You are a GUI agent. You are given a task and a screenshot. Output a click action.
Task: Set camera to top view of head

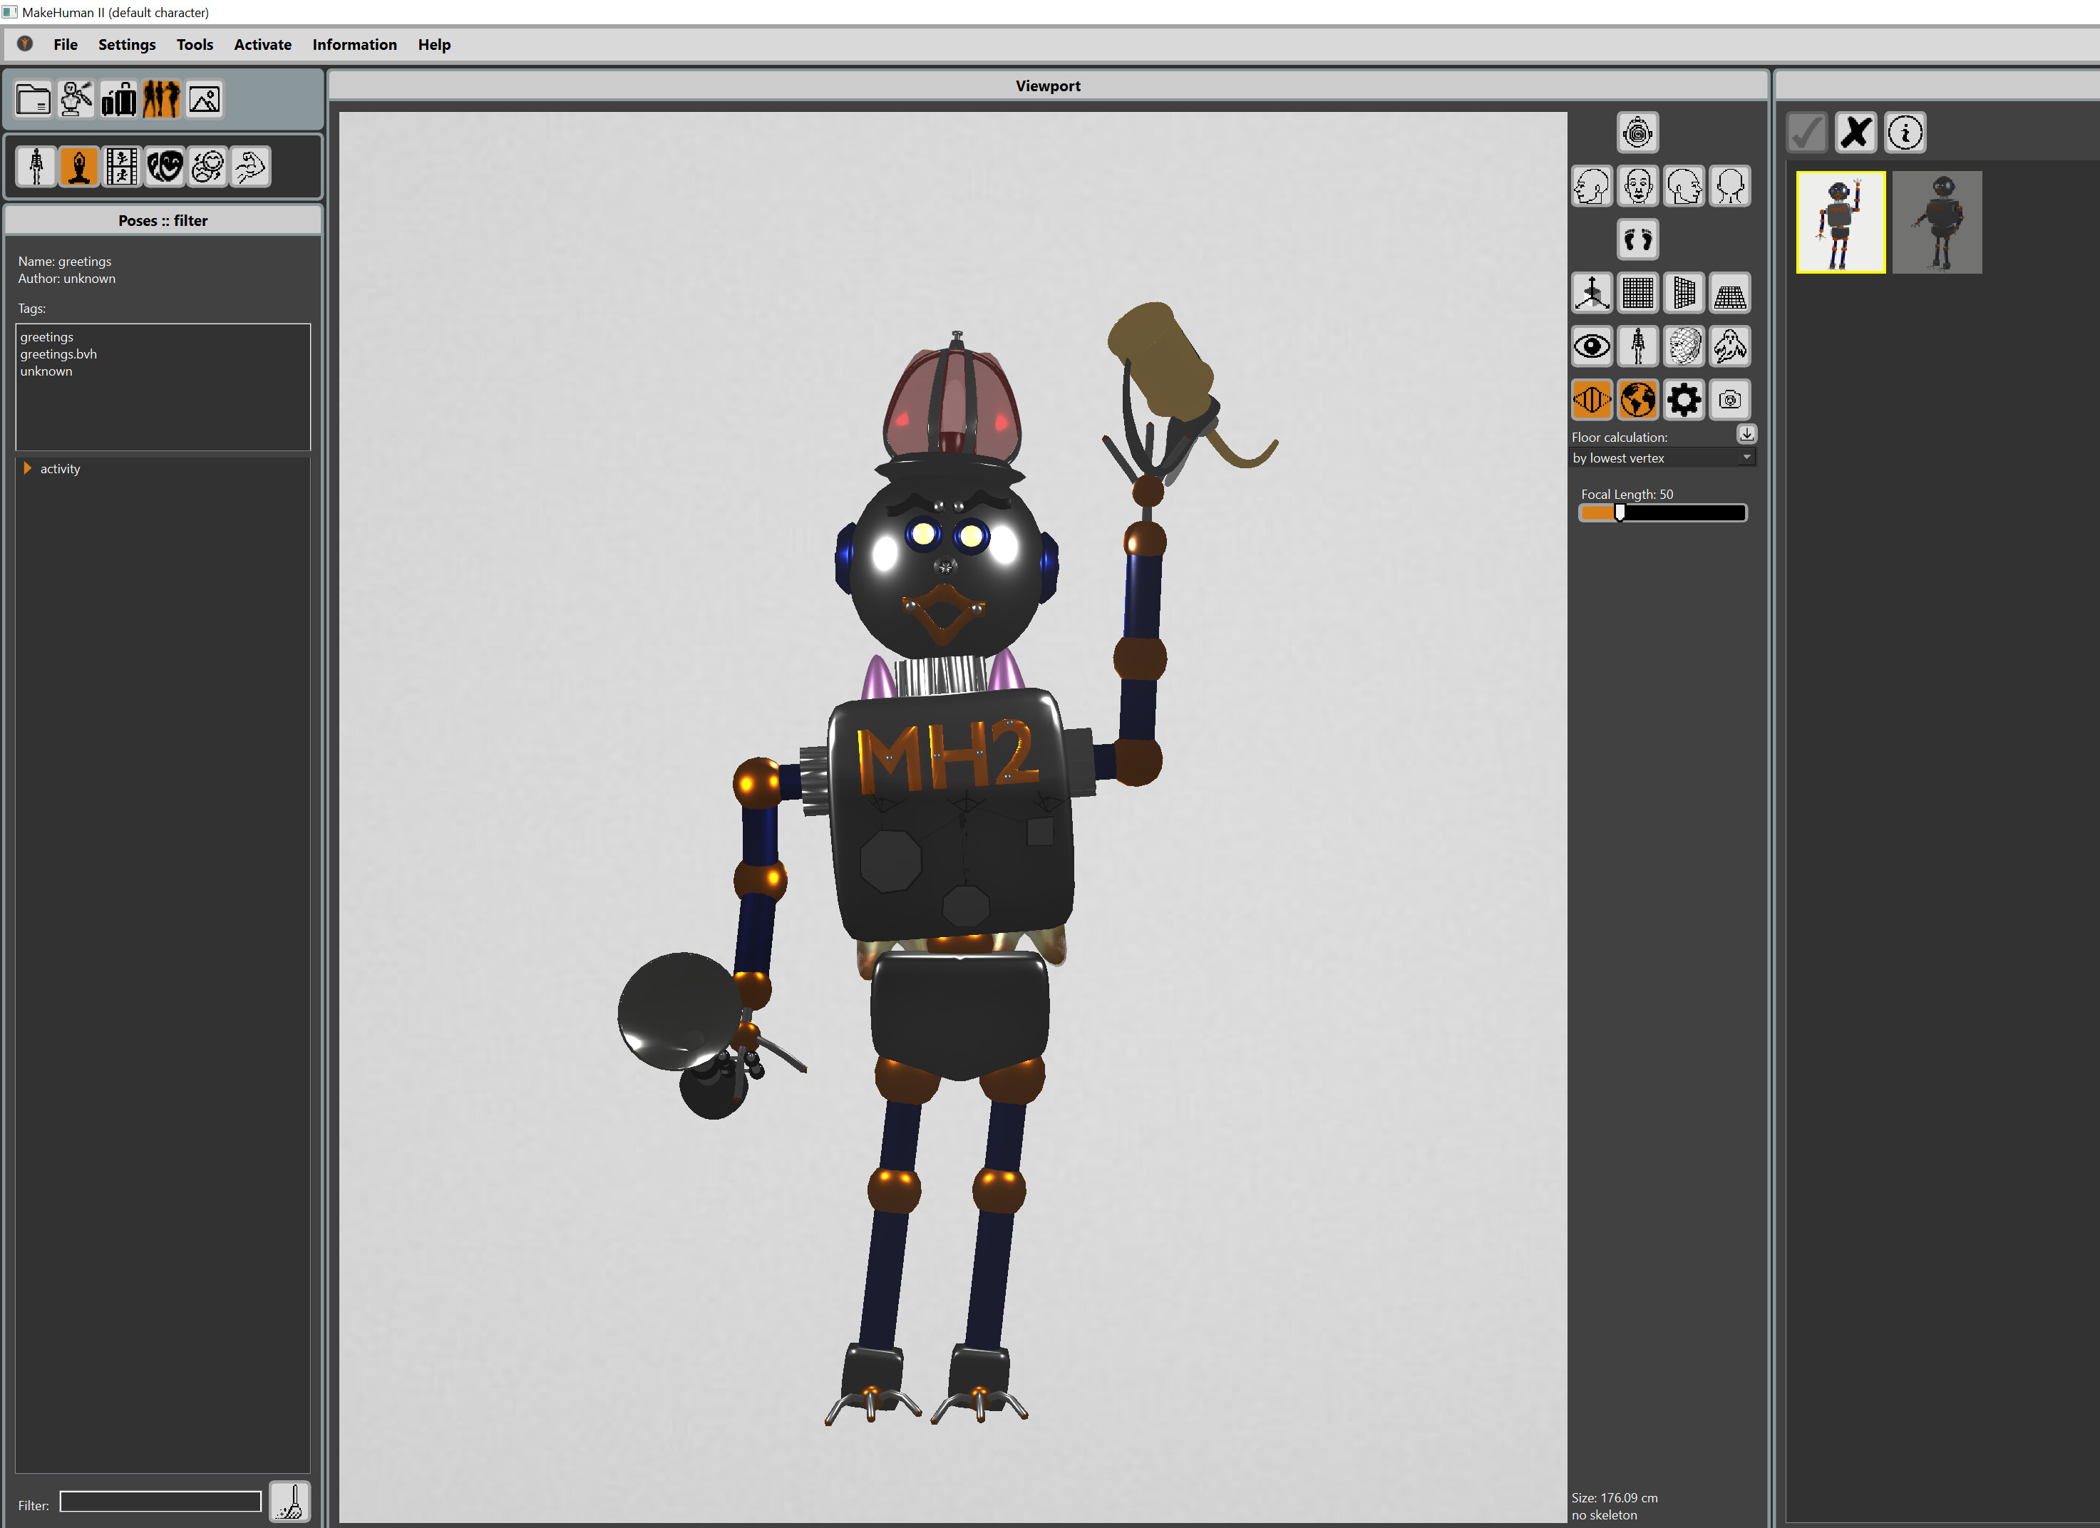pos(1637,133)
